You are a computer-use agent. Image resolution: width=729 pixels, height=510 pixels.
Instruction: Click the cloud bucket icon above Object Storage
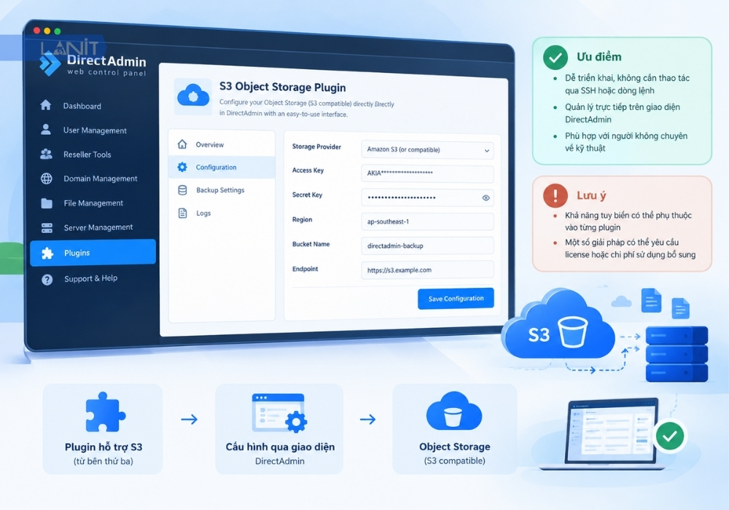tap(454, 411)
